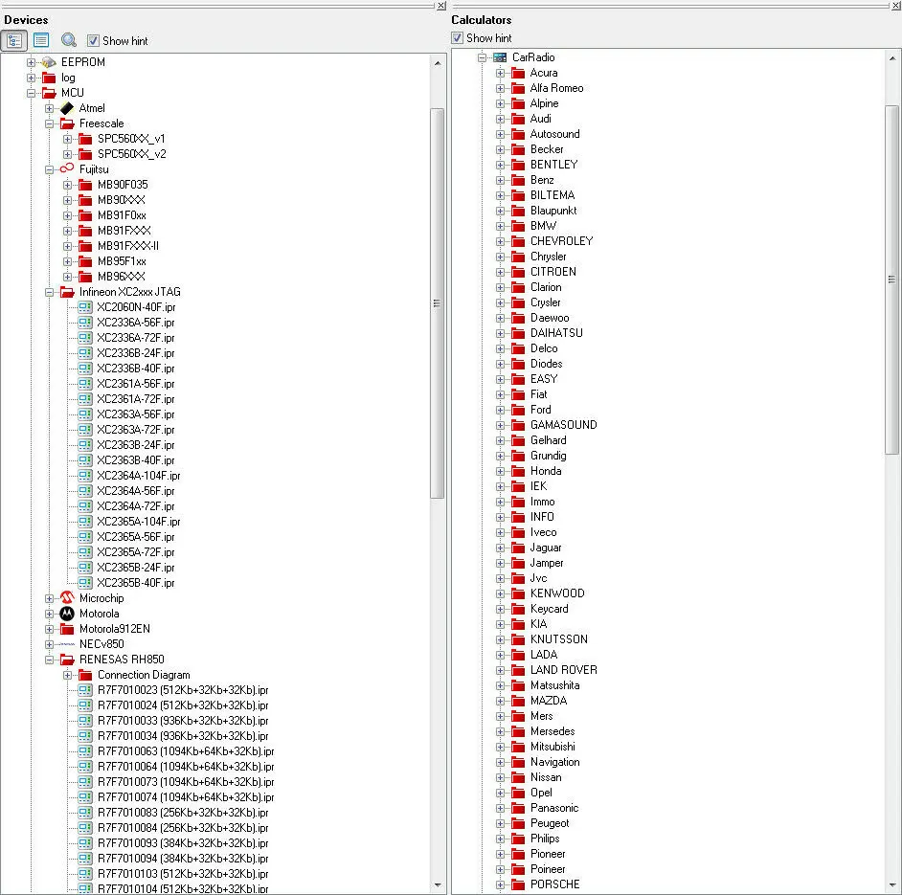Image resolution: width=902 pixels, height=895 pixels.
Task: Switch to list view icon in Devices
Action: click(41, 40)
